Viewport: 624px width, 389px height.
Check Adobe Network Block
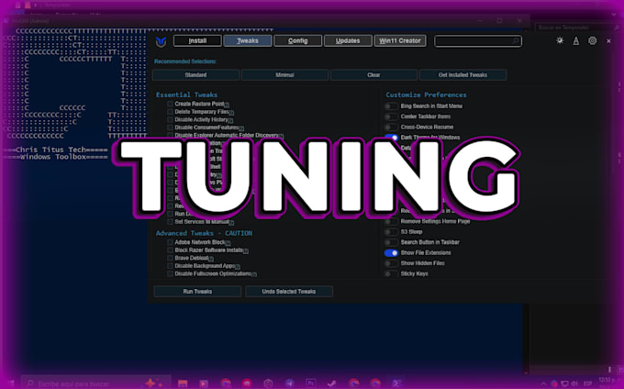coord(170,242)
